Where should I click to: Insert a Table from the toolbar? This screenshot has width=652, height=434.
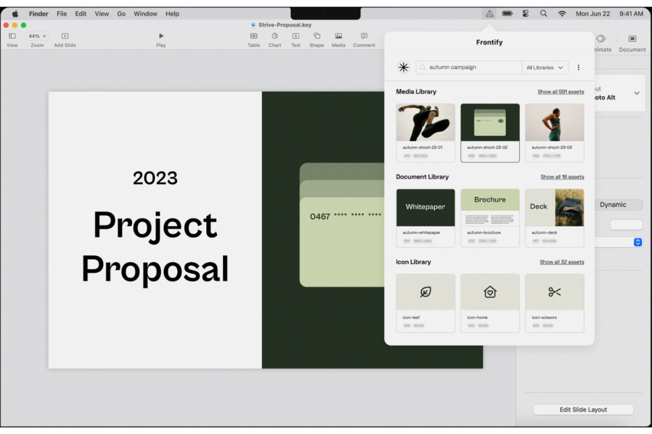254,36
